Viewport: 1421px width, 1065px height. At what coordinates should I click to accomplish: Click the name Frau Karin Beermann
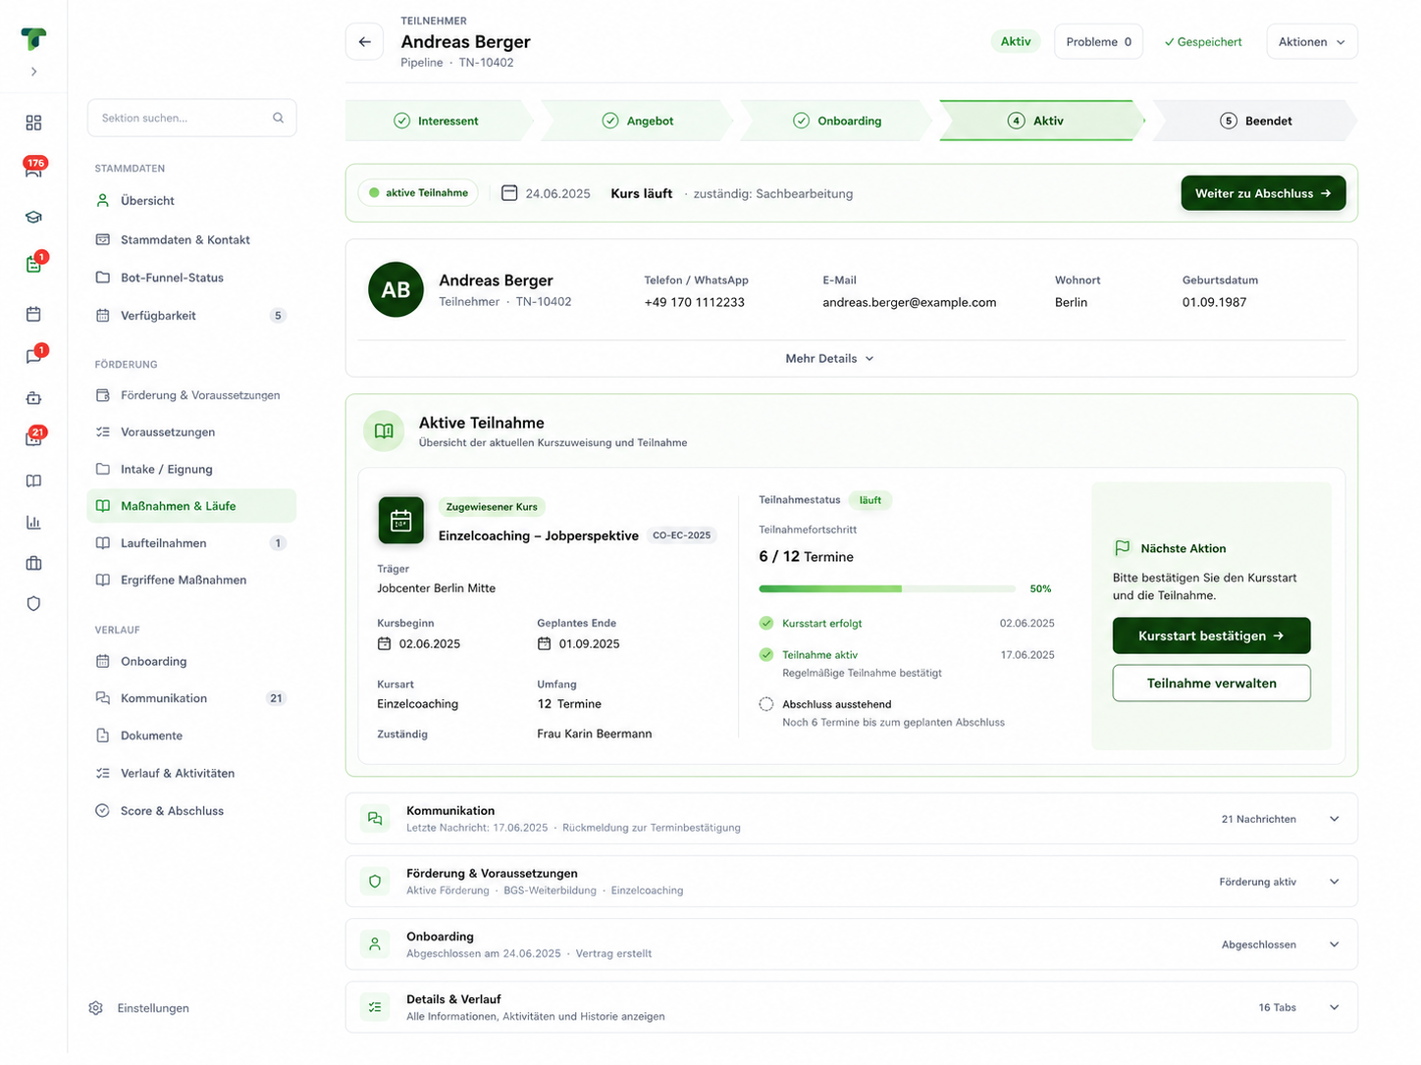tap(594, 734)
